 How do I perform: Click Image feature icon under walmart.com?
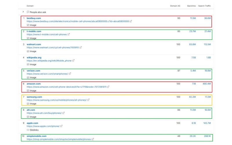[28, 51]
